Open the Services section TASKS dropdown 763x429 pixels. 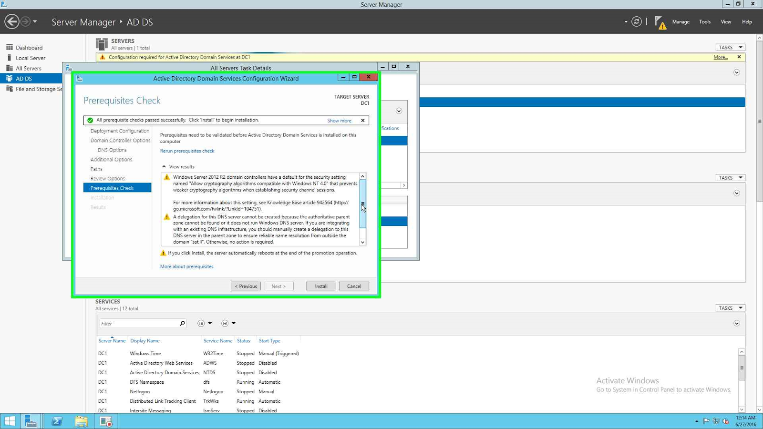(730, 308)
